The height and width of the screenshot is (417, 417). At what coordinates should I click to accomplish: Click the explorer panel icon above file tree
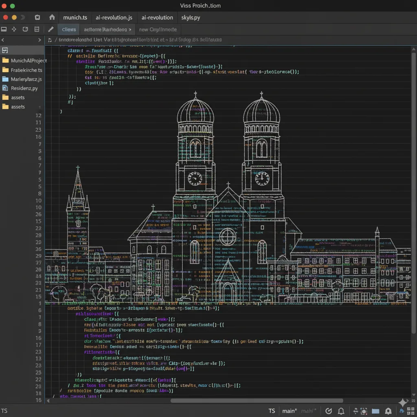5,50
